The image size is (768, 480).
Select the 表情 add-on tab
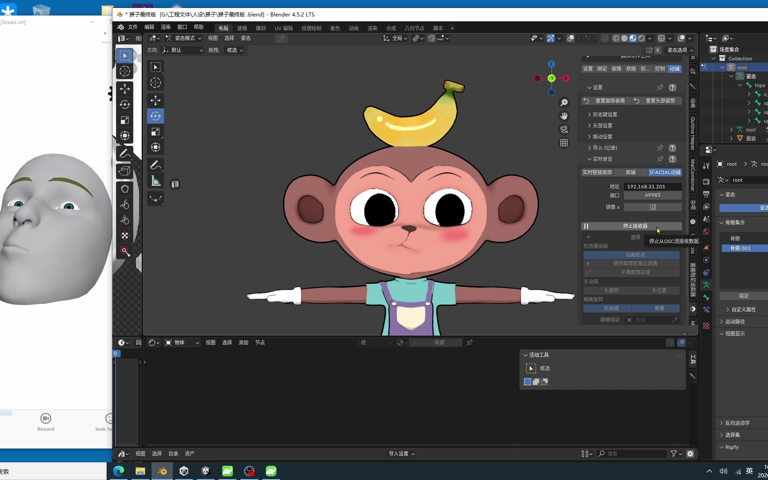[x=616, y=69]
